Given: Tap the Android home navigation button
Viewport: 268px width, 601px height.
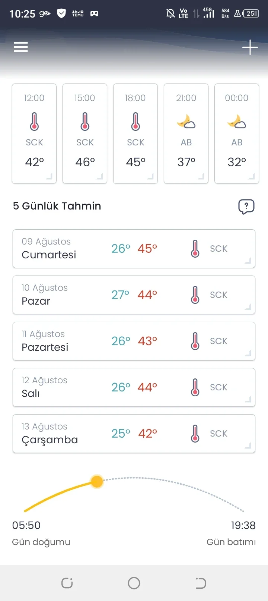Looking at the screenshot, I should click(x=134, y=583).
